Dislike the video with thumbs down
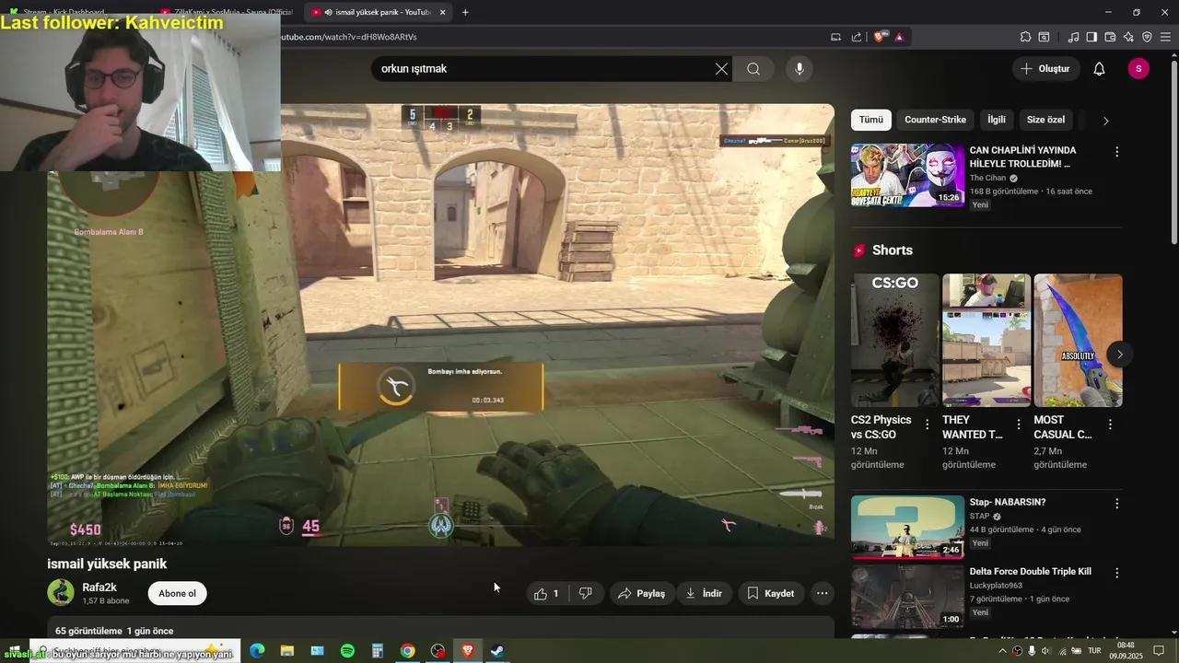1179x663 pixels. [x=586, y=594]
